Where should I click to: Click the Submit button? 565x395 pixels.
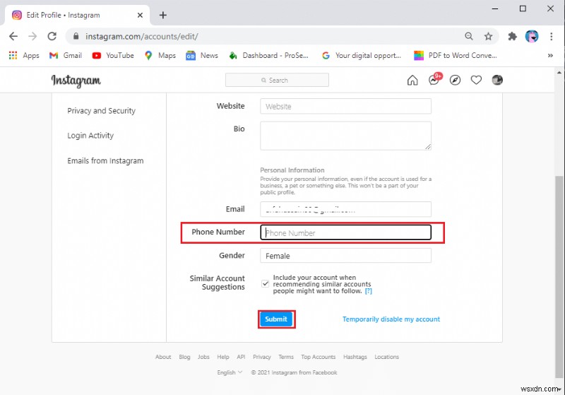(276, 319)
